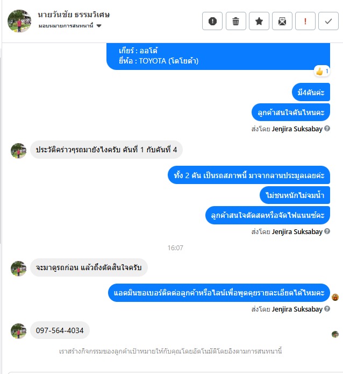Click emoji reaction beside แอดมินขอเบอร์ติดต่อ message
Image resolution: width=343 pixels, height=374 pixels.
335,297
